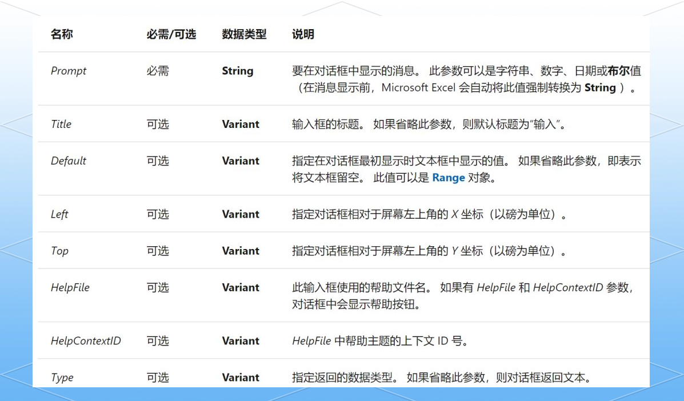684x401 pixels.
Task: Select the HelpContextID parameter name
Action: (86, 341)
